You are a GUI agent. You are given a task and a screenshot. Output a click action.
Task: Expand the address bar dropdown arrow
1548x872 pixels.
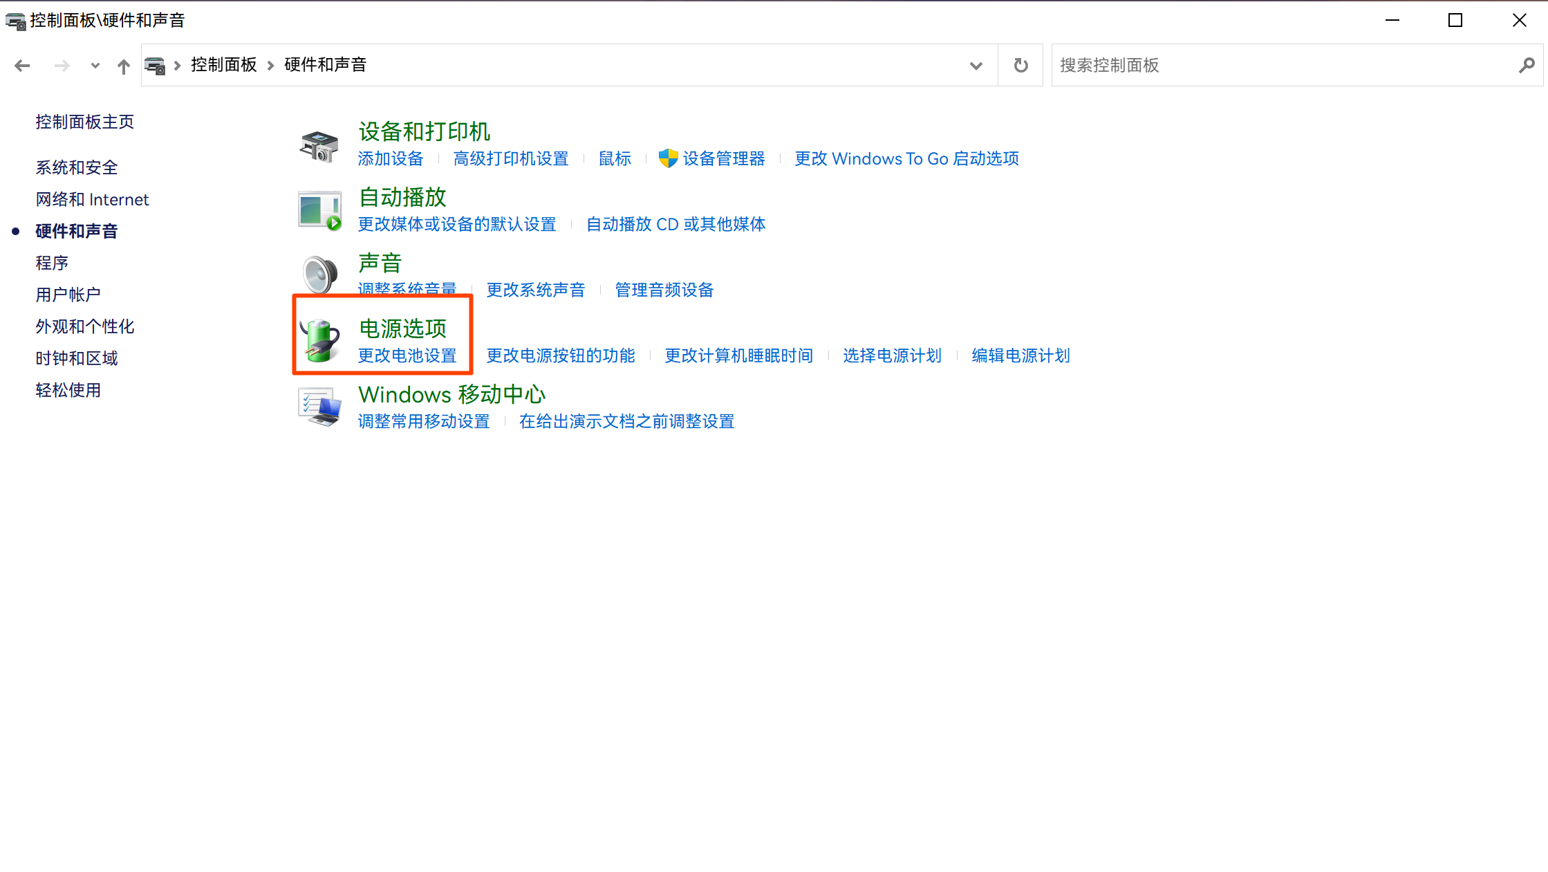(976, 66)
